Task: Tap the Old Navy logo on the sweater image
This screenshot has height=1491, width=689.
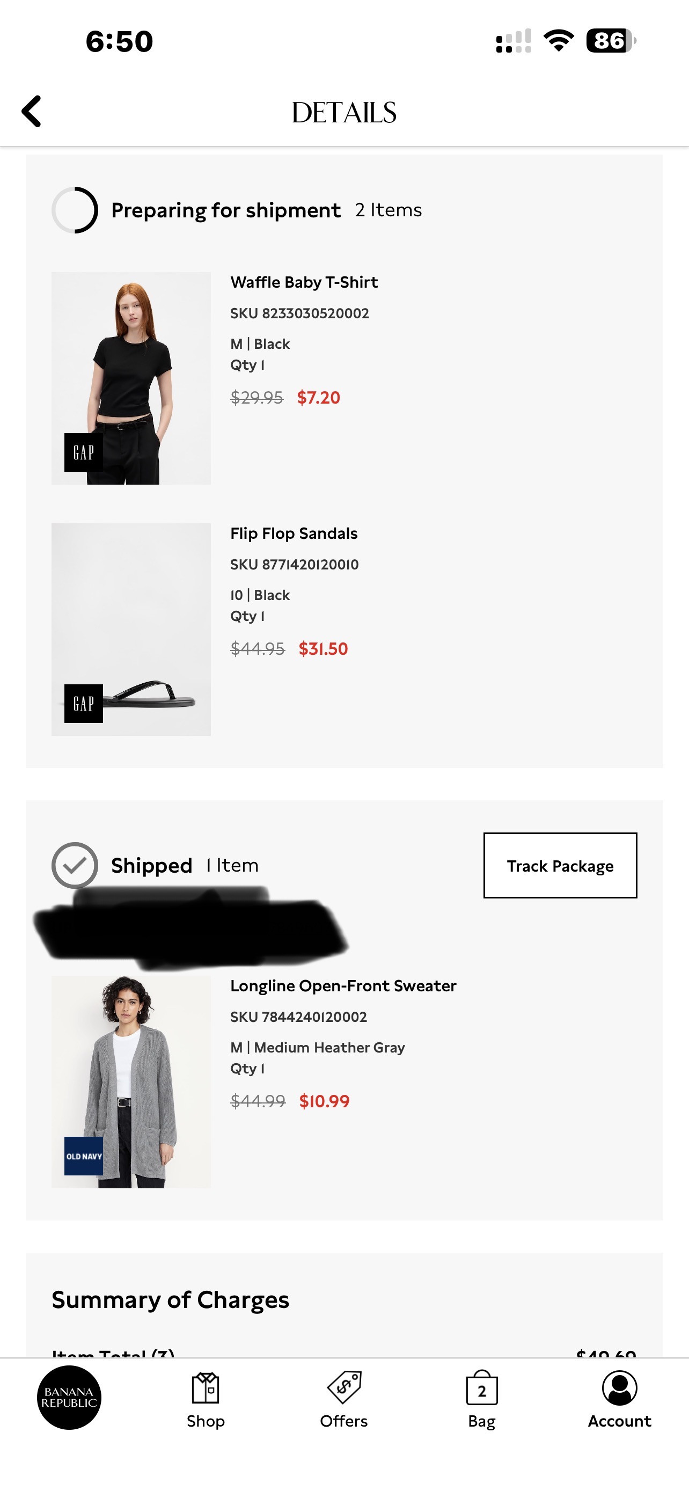Action: point(83,1156)
